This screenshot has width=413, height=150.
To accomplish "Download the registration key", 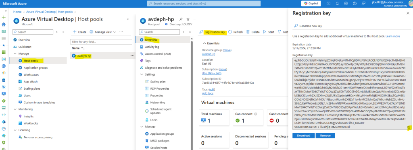I will coord(303,136).
